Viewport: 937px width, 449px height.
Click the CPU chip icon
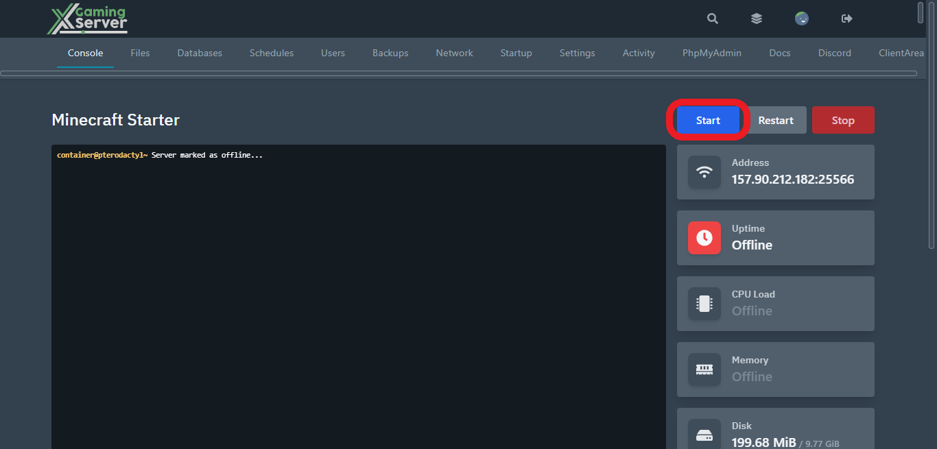click(x=704, y=304)
